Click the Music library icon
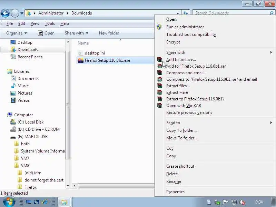 point(13,86)
